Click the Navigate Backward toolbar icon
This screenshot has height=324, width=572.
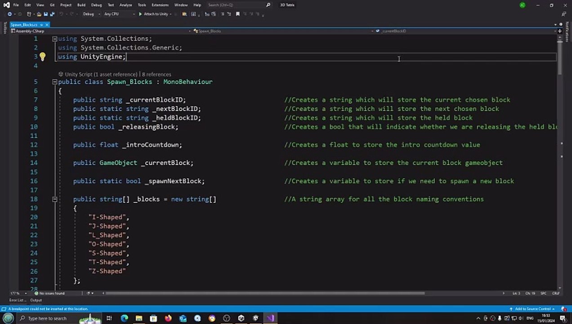pyautogui.click(x=9, y=14)
